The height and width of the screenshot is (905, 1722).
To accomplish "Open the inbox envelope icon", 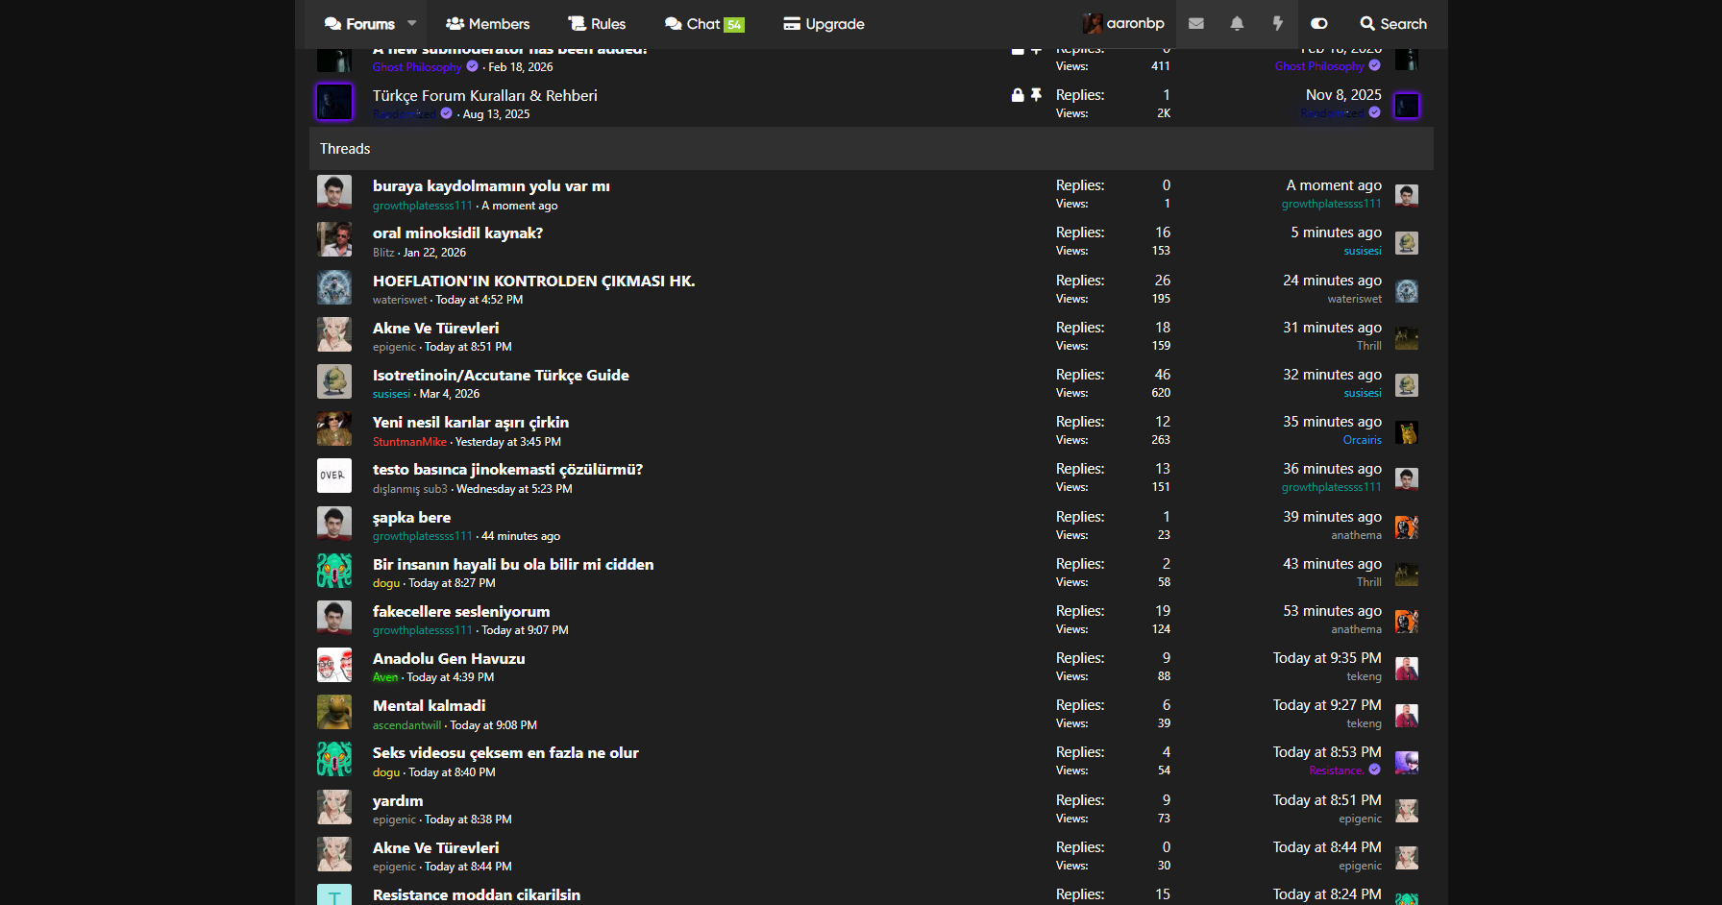I will [1195, 24].
